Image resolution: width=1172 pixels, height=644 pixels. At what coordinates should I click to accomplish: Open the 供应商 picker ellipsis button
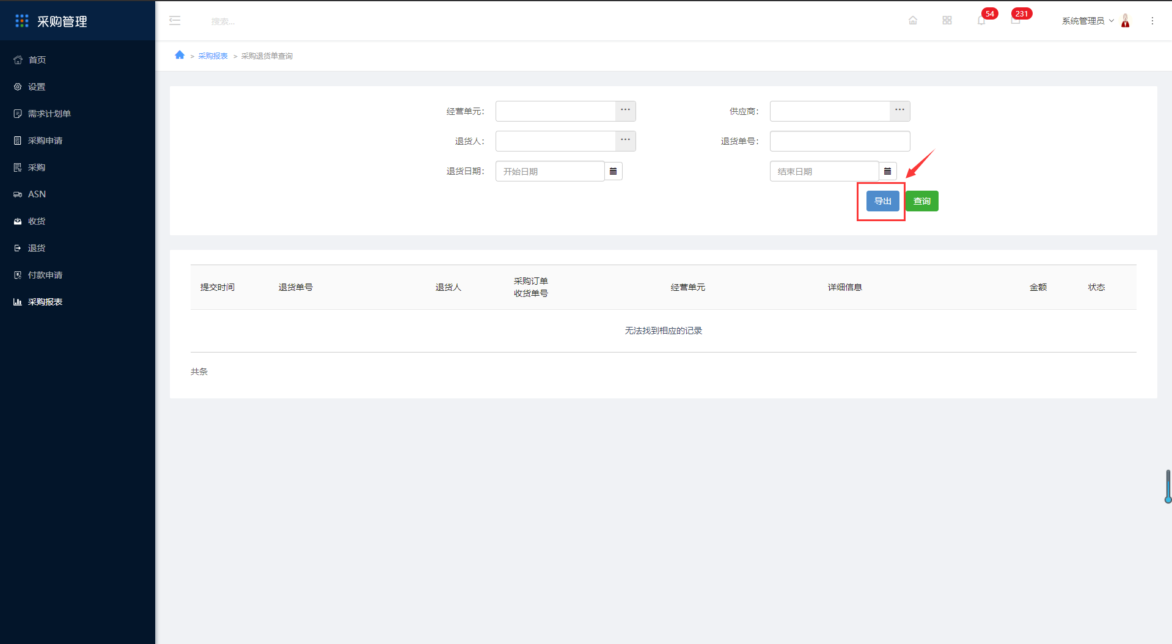coord(900,111)
